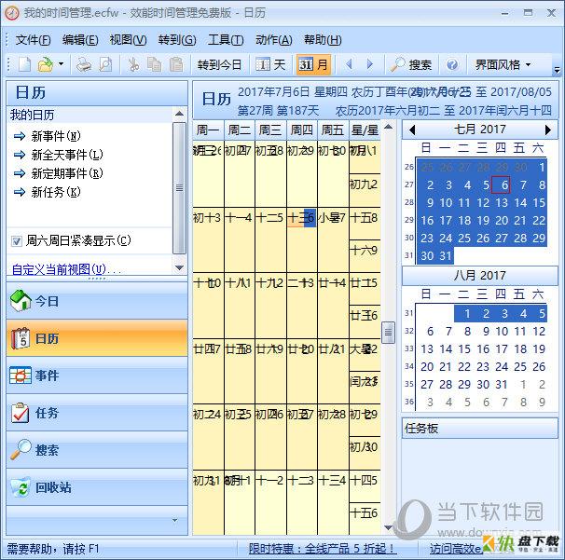
Task: Expand the toolbar overflow options arrow
Action: (x=557, y=69)
